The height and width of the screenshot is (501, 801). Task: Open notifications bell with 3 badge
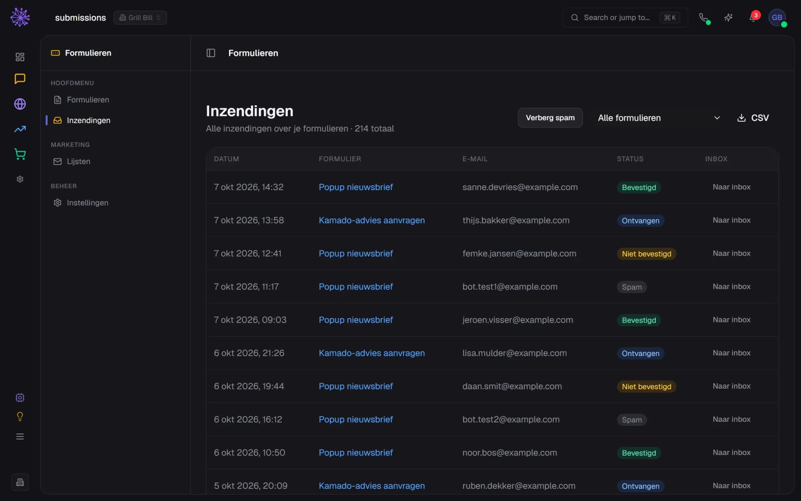click(x=753, y=18)
